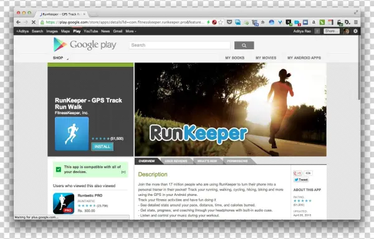Click Search link in Google bar
Image resolution: width=374 pixels, height=239 pixels.
(x=37, y=31)
